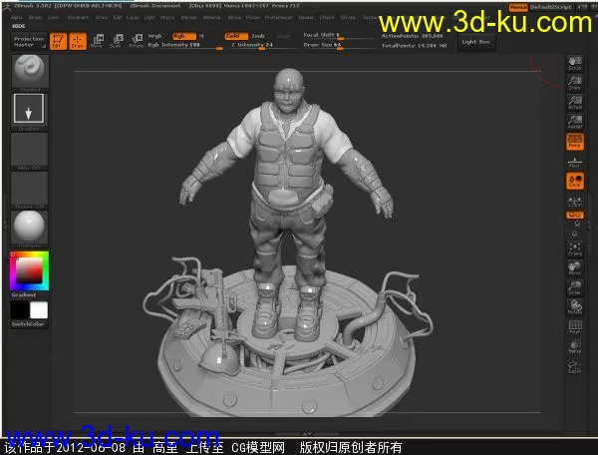Toggle the M material mode

point(201,36)
